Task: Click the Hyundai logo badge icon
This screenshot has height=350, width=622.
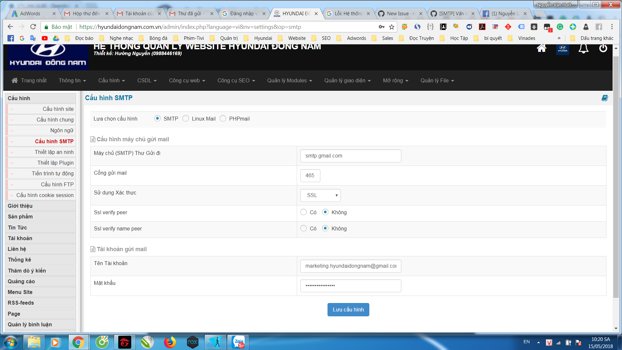Action: tap(562, 49)
